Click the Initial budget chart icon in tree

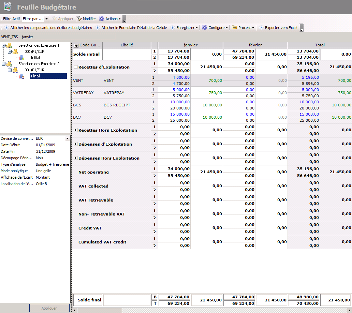(x=21, y=58)
